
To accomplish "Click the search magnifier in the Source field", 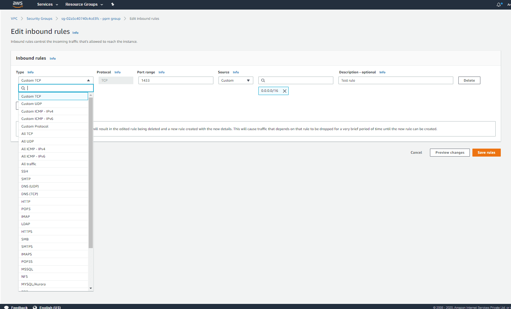I will [263, 80].
